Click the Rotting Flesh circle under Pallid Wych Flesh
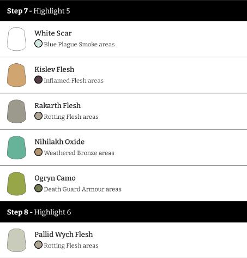 (38, 245)
